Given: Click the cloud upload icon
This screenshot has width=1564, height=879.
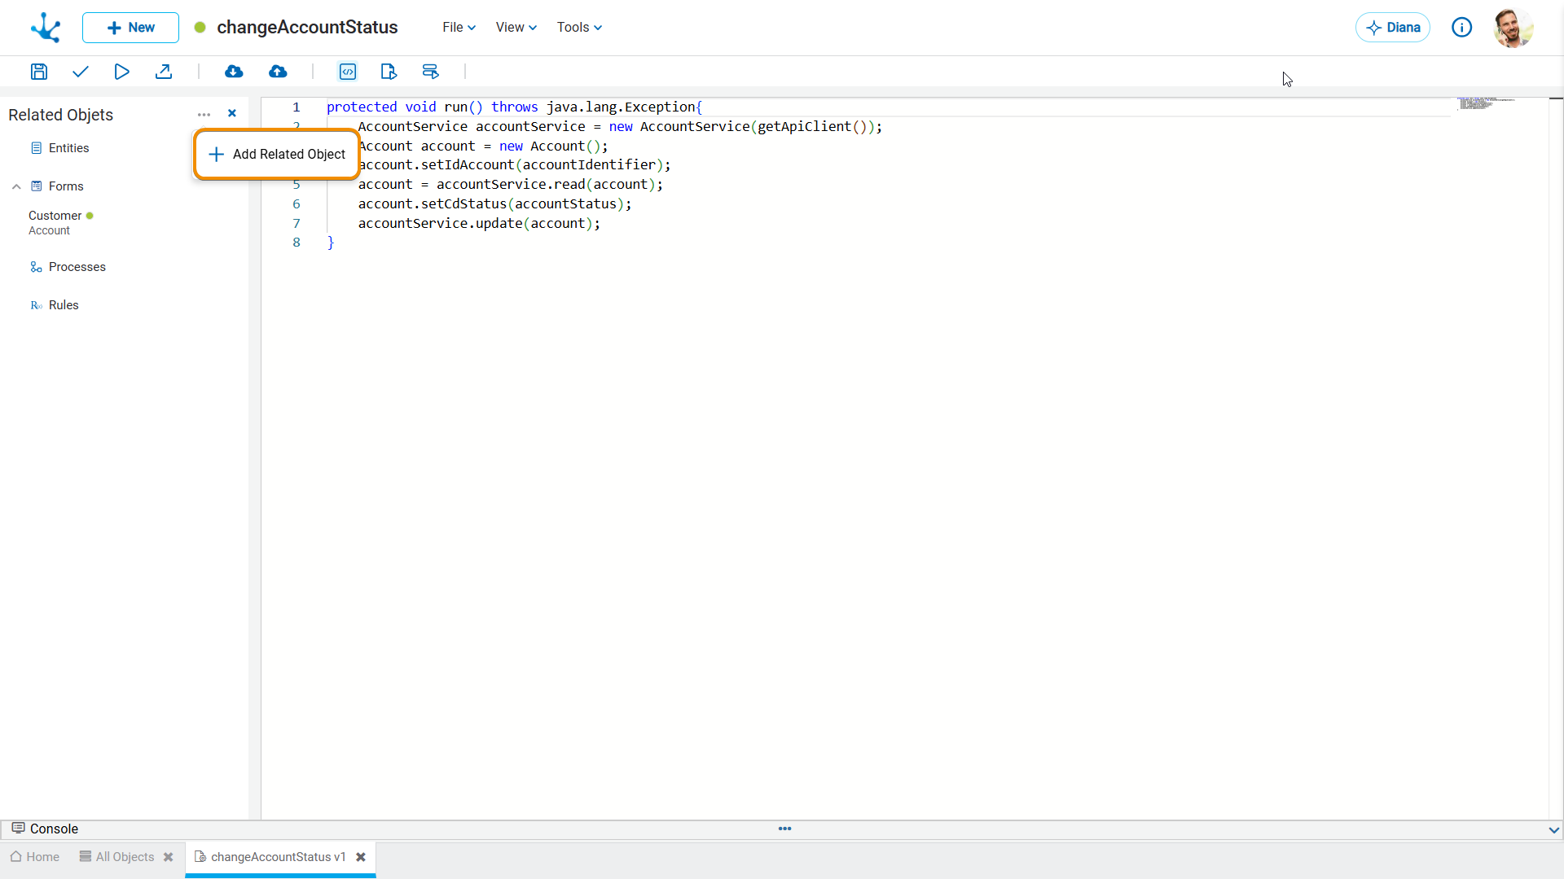Looking at the screenshot, I should (278, 72).
